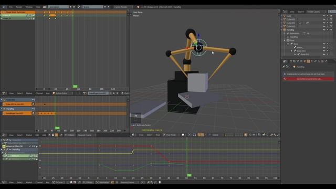
Task: Select the HandRigAction.002 channel in NLA editor
Action: [17, 113]
